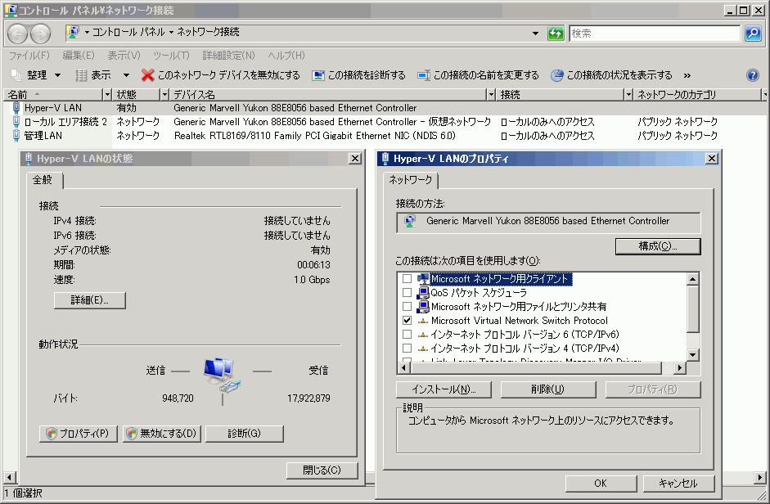Click the 構成(C)... button

click(x=658, y=245)
